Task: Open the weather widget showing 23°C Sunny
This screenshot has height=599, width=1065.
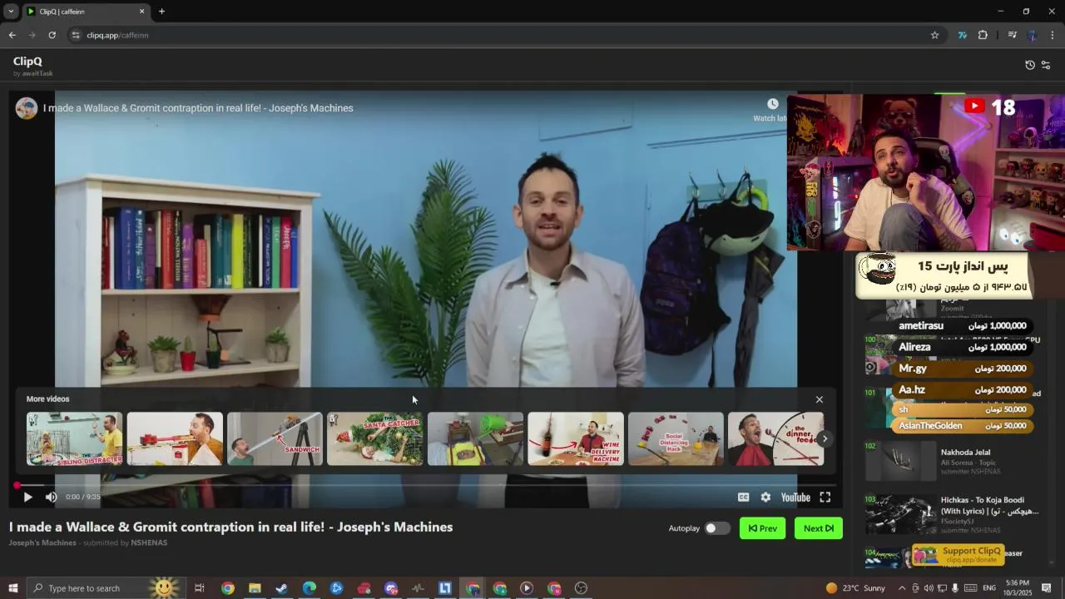Action: pos(855,588)
